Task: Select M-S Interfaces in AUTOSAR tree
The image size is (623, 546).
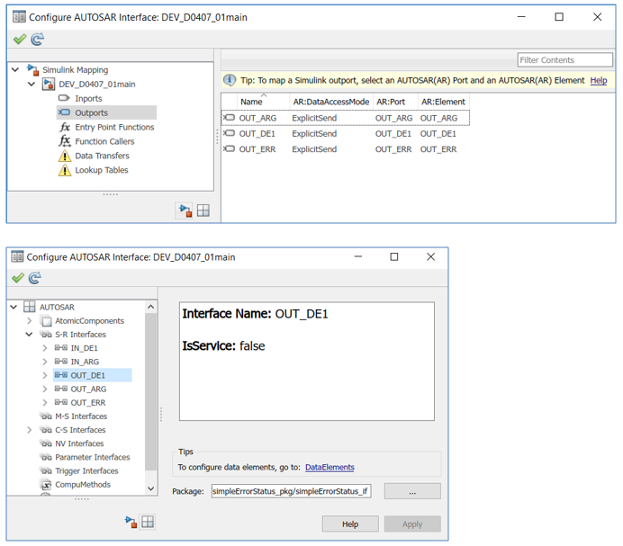Action: [81, 416]
